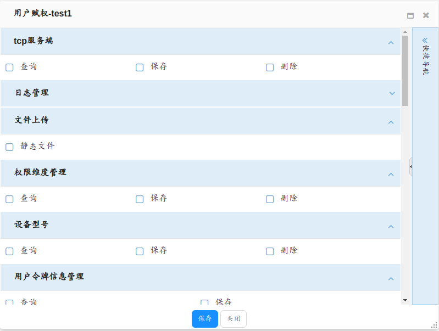Check 保存 permission under 设备型号
The height and width of the screenshot is (331, 439).
pyautogui.click(x=140, y=251)
